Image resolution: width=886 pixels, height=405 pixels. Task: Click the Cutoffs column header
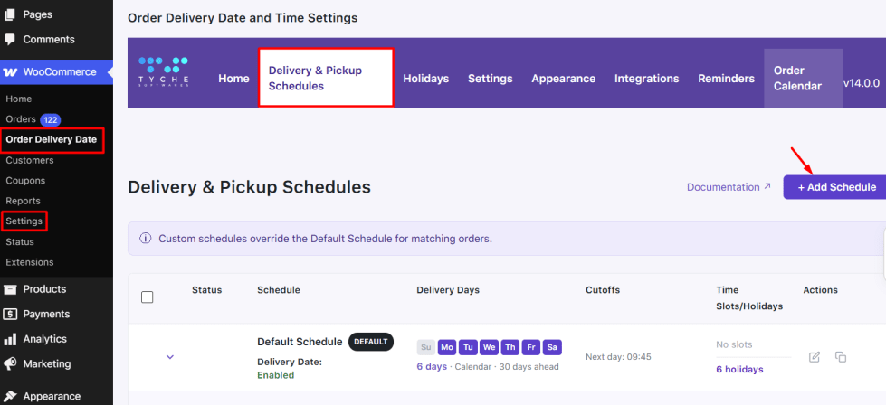tap(603, 290)
